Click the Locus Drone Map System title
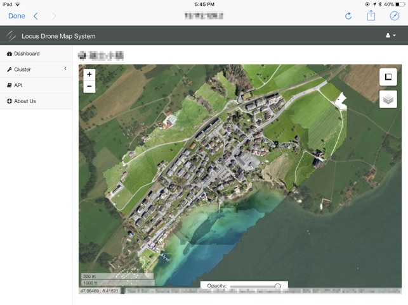 pyautogui.click(x=58, y=36)
